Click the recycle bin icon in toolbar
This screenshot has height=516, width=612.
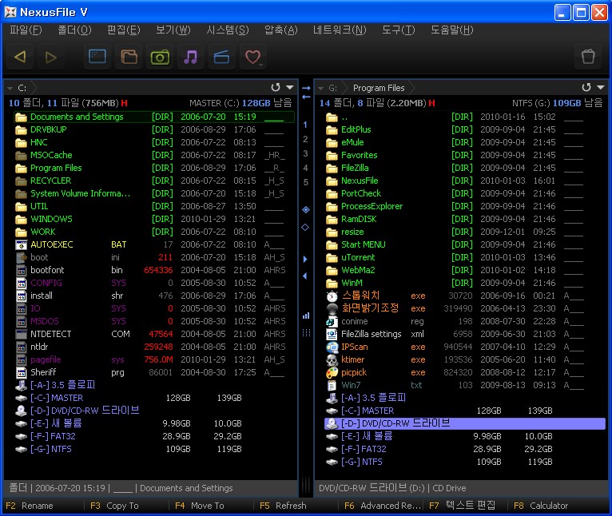[x=588, y=57]
